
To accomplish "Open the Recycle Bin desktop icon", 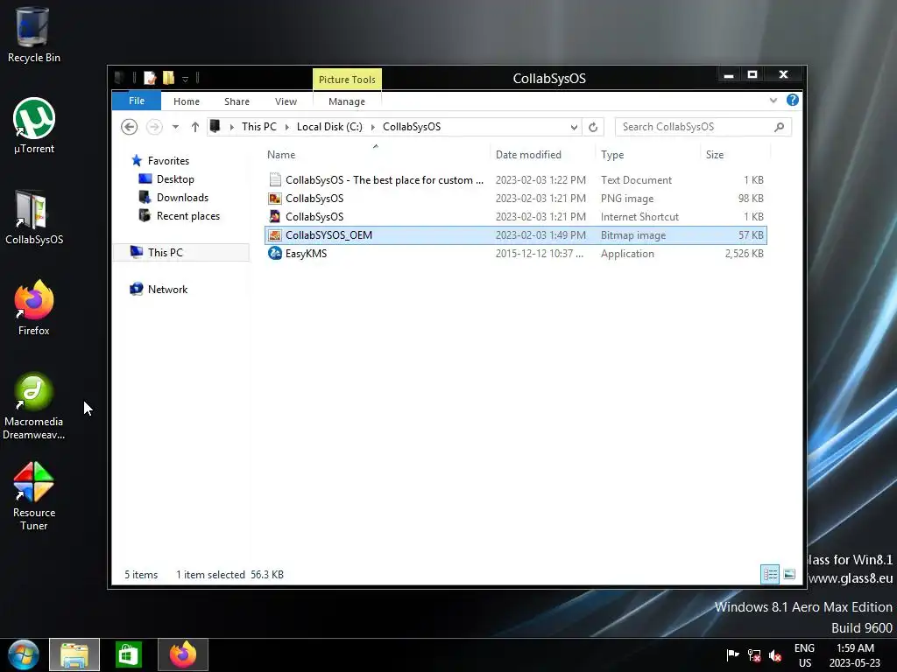I will click(x=33, y=34).
